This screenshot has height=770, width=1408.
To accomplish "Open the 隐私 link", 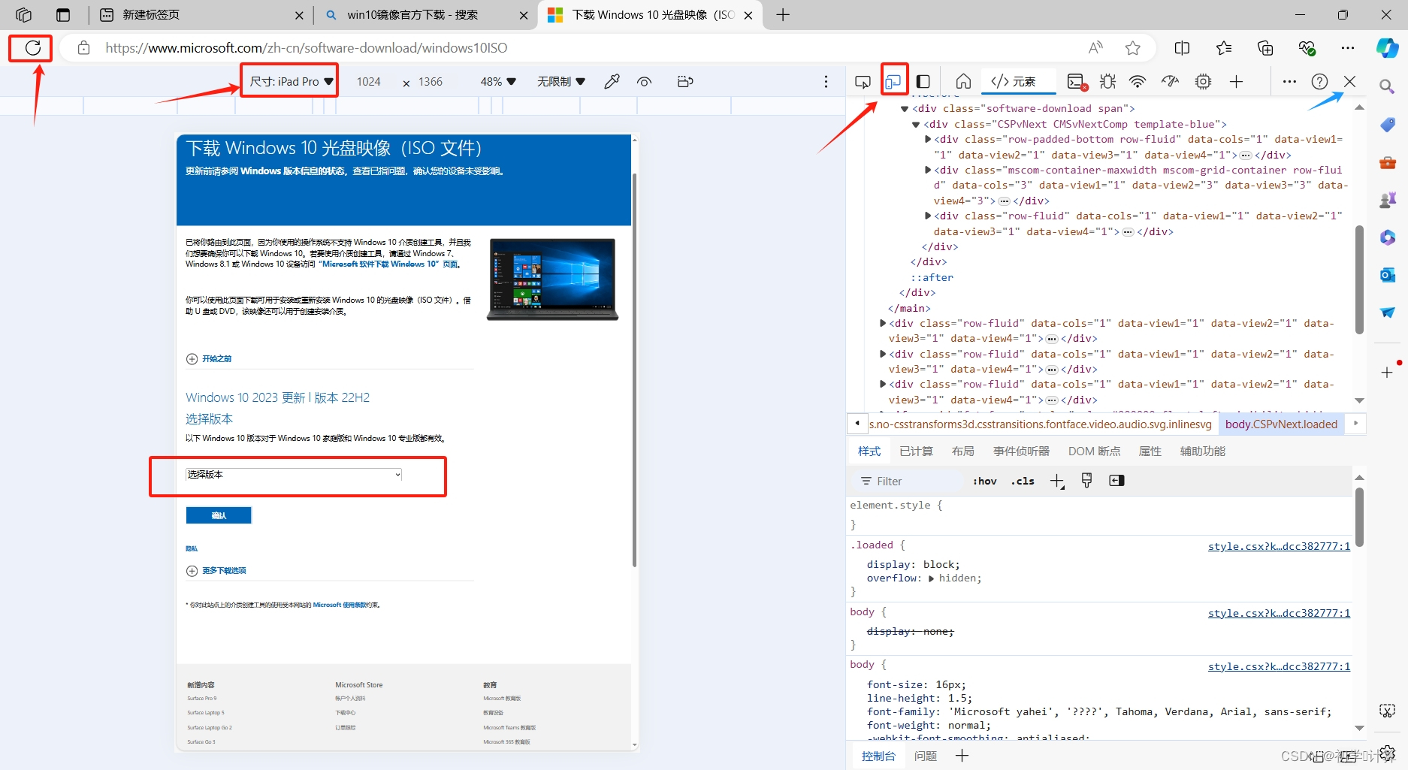I will 192,548.
